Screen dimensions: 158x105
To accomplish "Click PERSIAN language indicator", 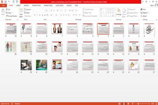I will point(17,104).
